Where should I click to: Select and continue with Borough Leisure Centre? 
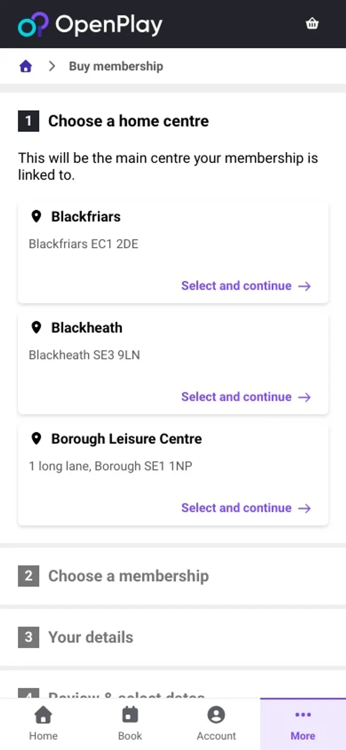pos(246,508)
